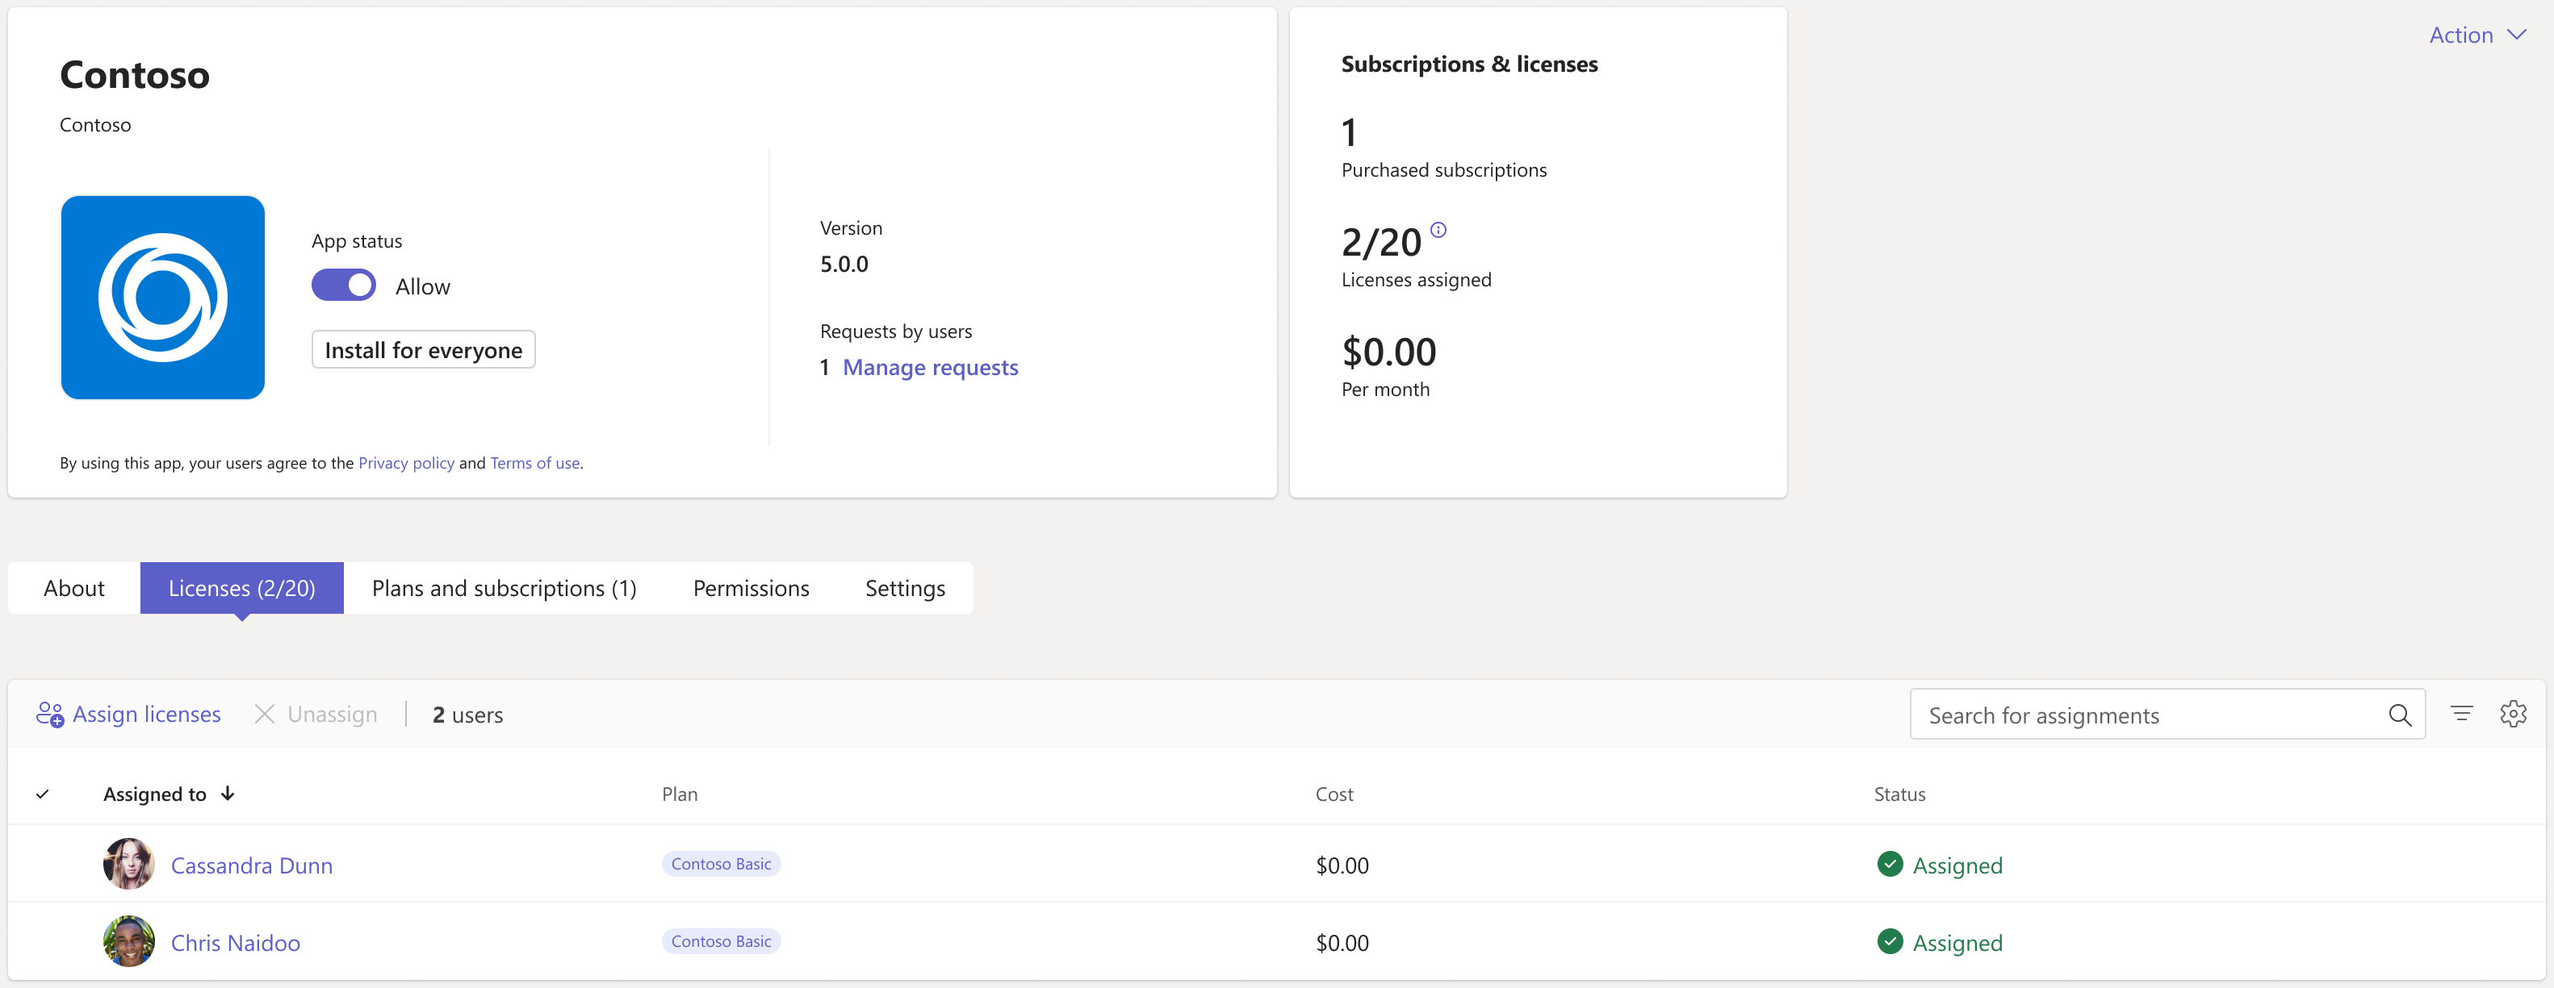Toggle the App status Allow switch

(342, 285)
